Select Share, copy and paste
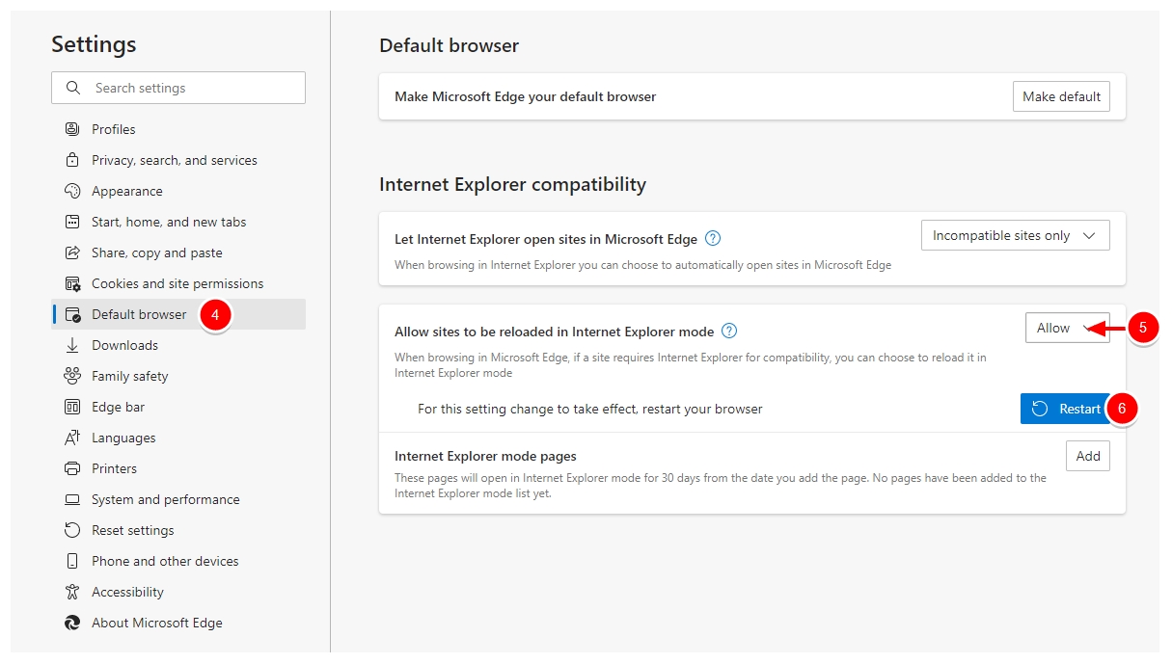 (178, 252)
